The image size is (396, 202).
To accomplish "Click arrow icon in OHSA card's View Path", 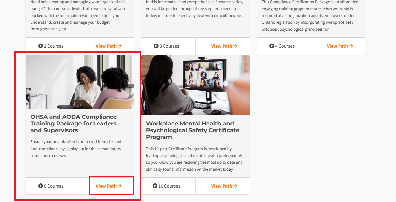I will (120, 186).
